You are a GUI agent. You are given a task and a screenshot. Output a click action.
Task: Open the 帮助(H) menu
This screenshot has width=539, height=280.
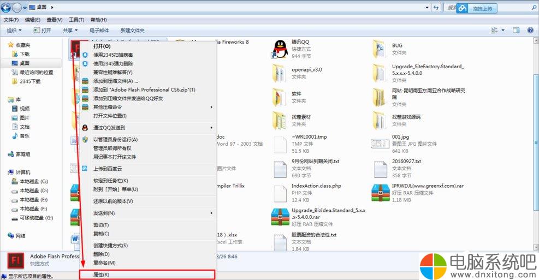[x=99, y=20]
